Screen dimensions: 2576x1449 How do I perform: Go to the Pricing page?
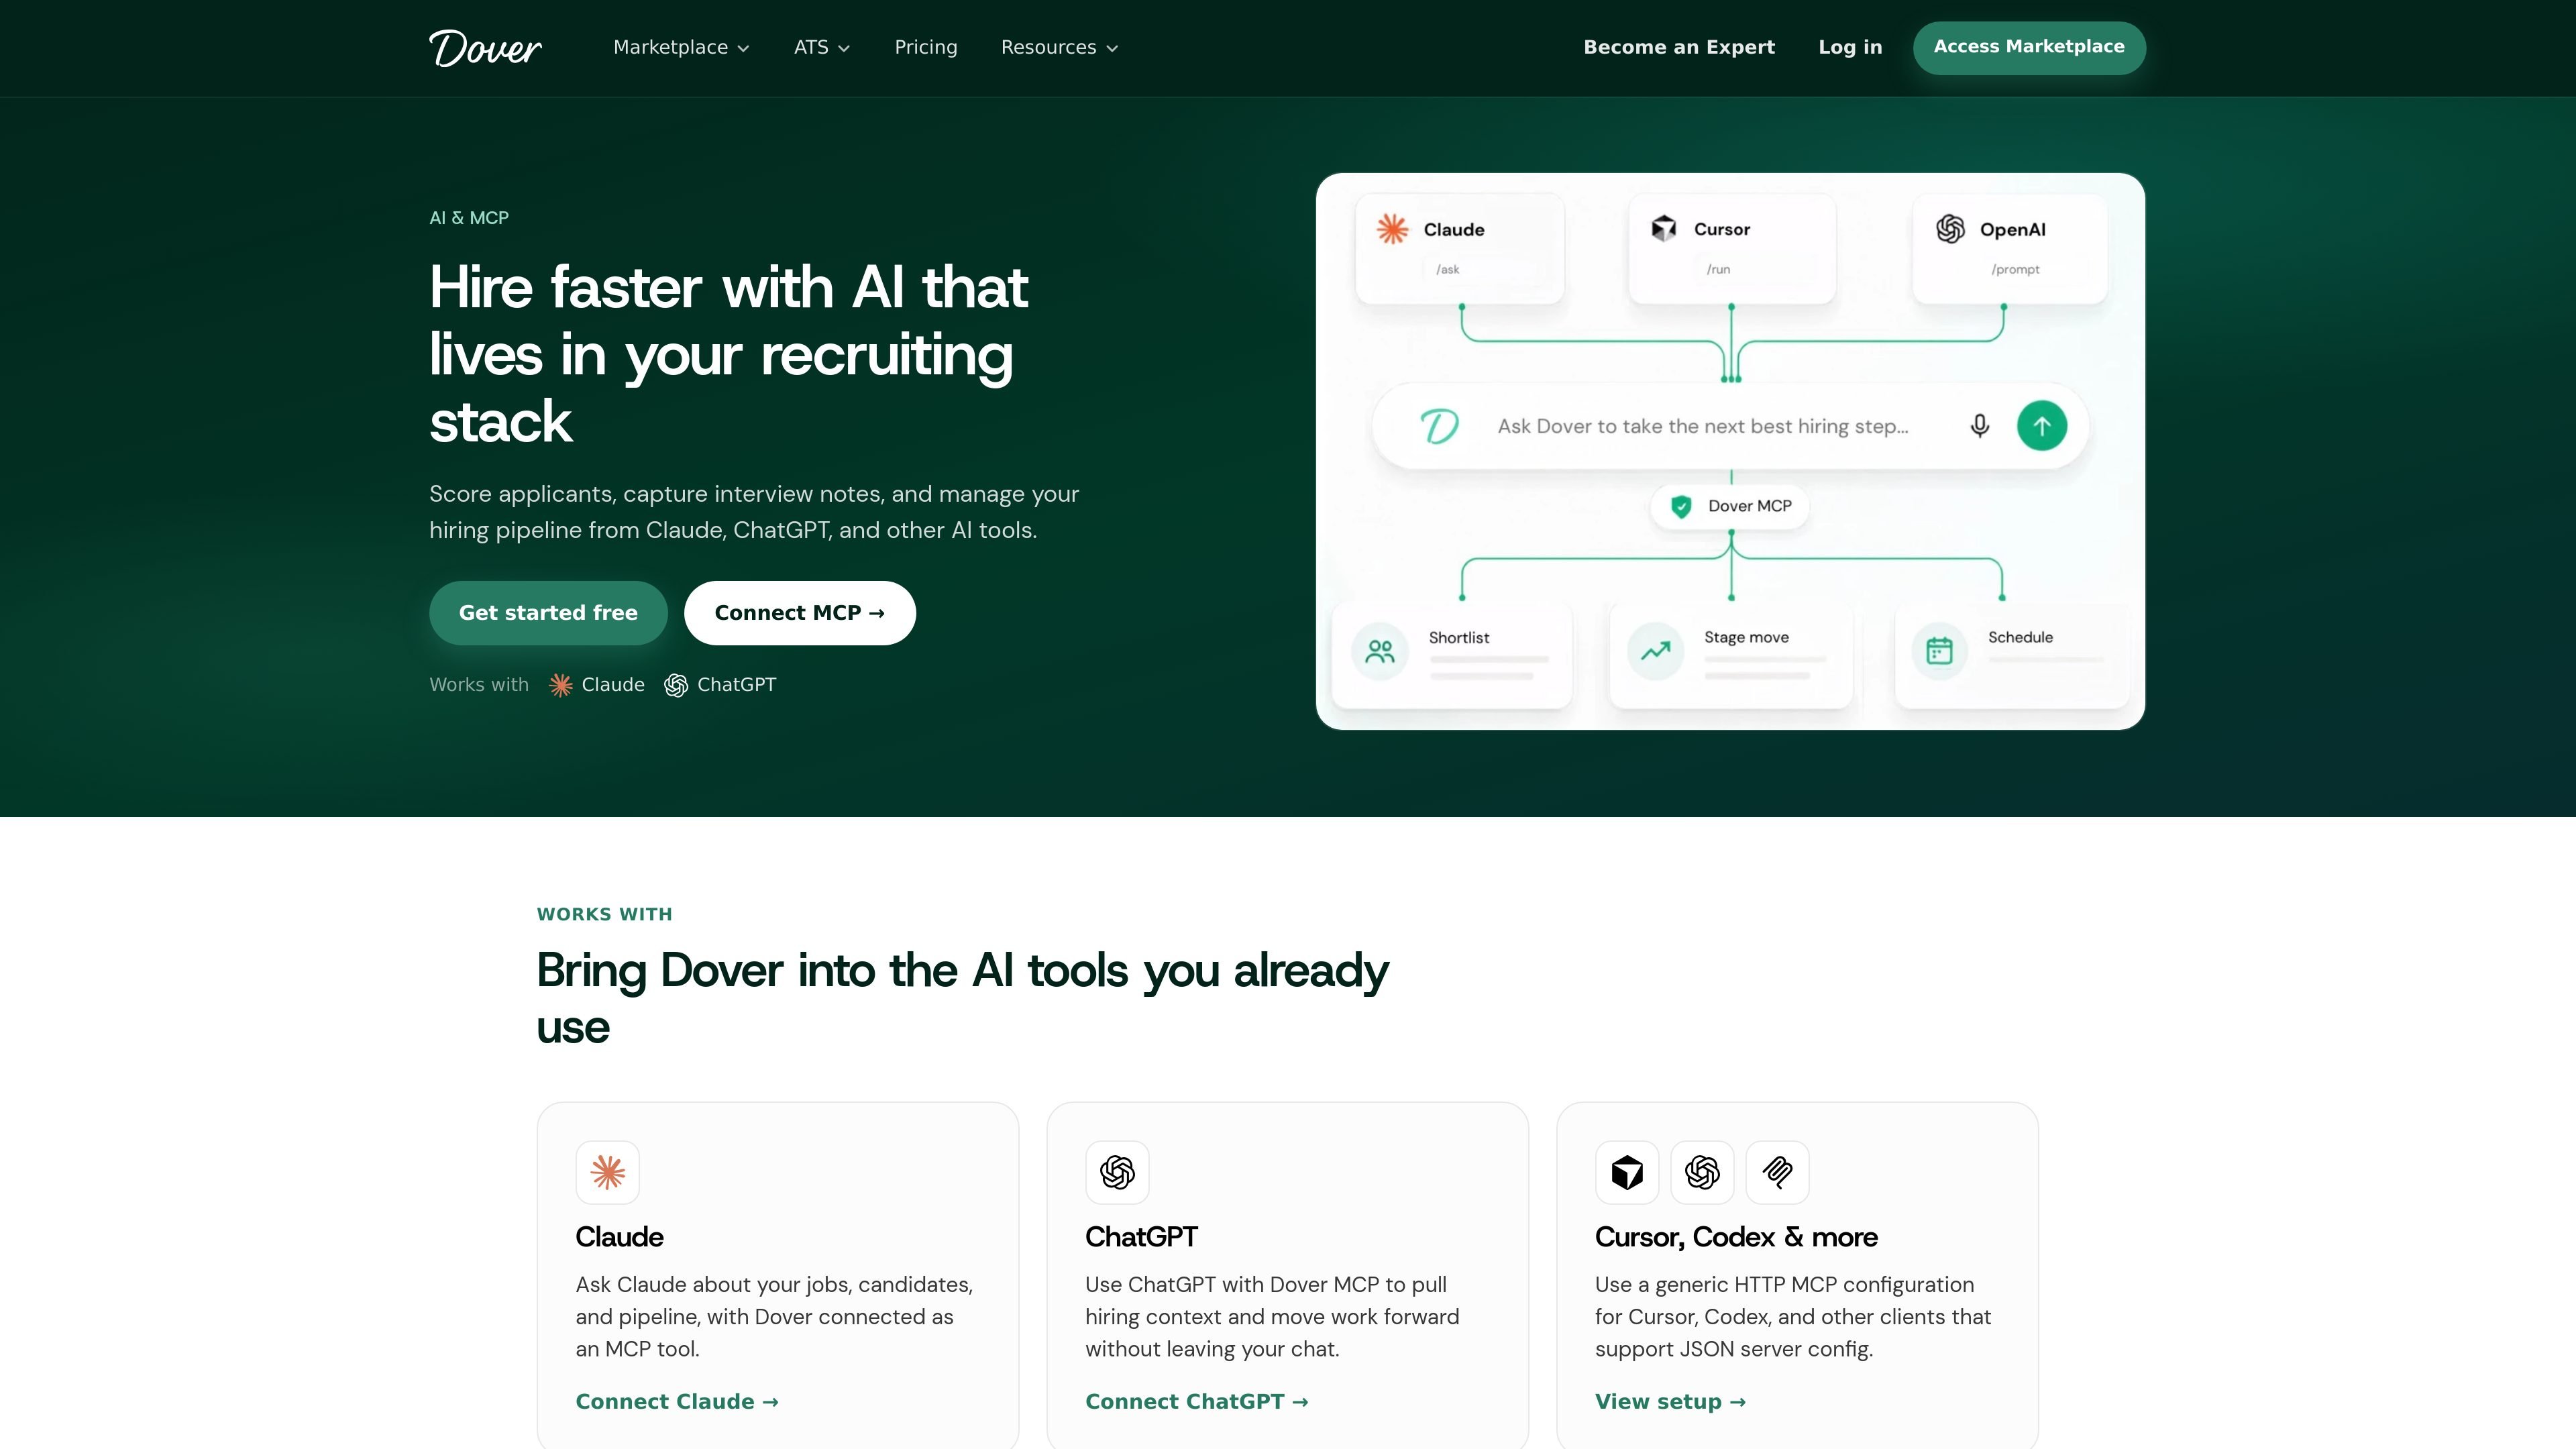pos(926,48)
